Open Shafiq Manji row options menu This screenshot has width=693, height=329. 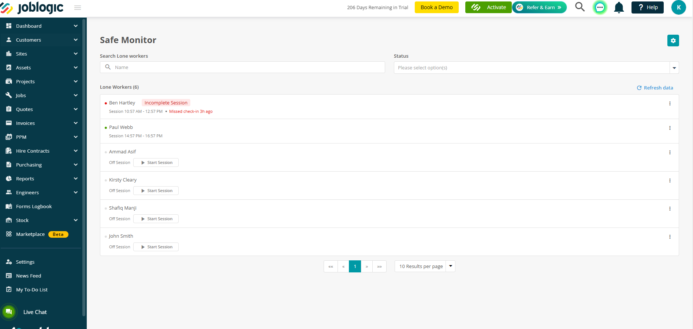click(670, 209)
